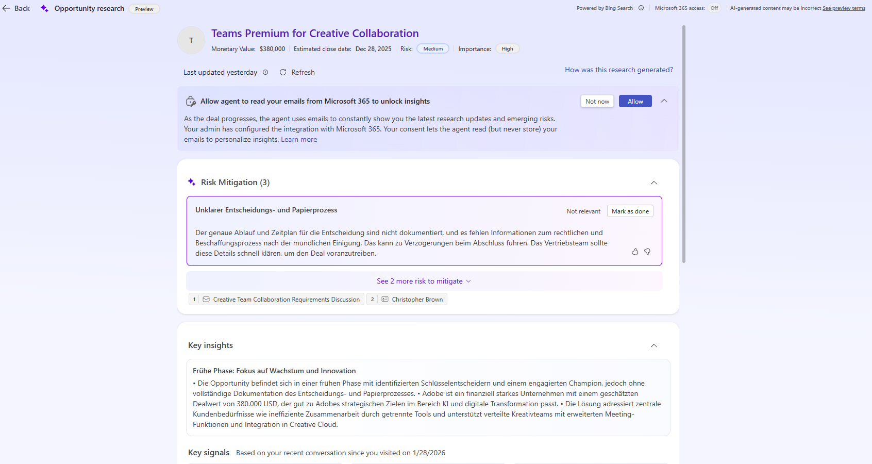
Task: Click the Refresh icon
Action: (283, 72)
